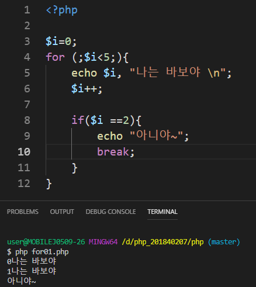Click line number 10 in the gutter
Screen dimensions: 256x287
tap(24, 152)
